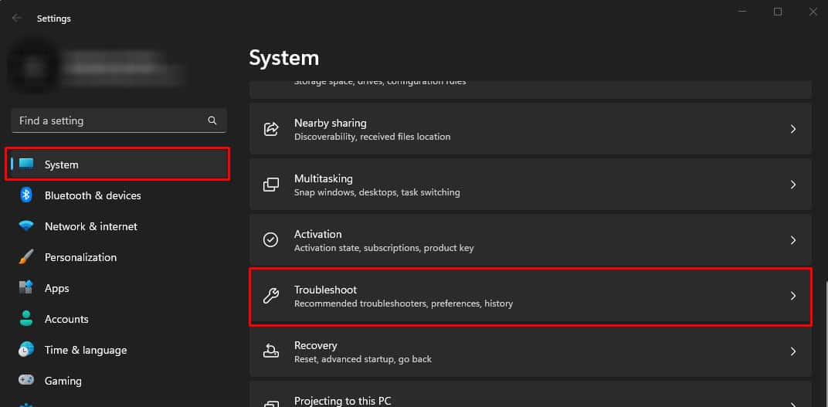Image resolution: width=828 pixels, height=407 pixels.
Task: Open Accounts settings page
Action: [117, 319]
